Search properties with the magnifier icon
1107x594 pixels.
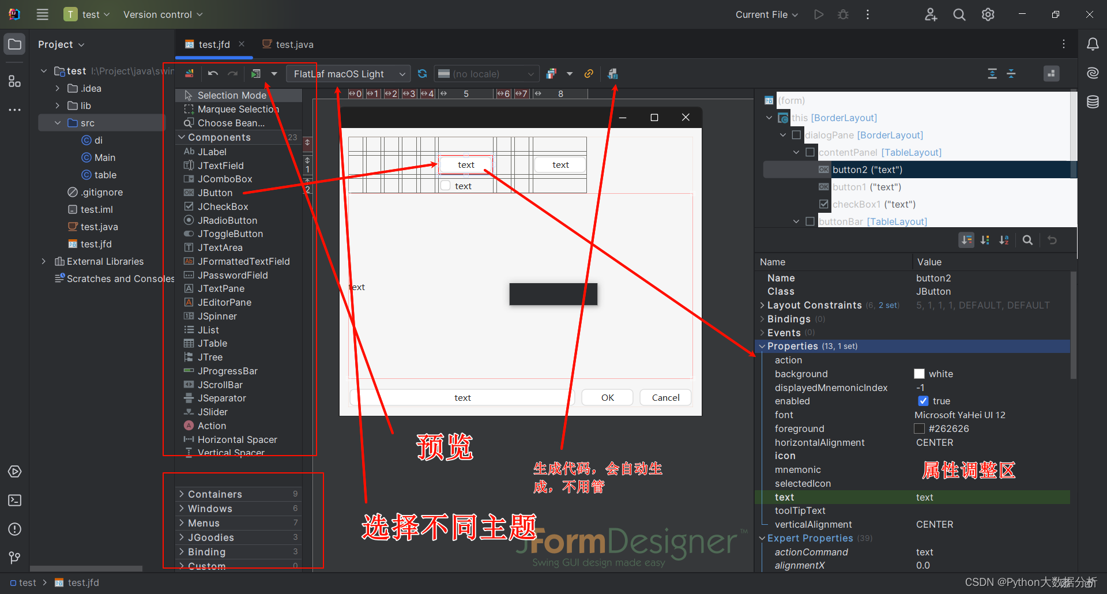pos(1027,240)
